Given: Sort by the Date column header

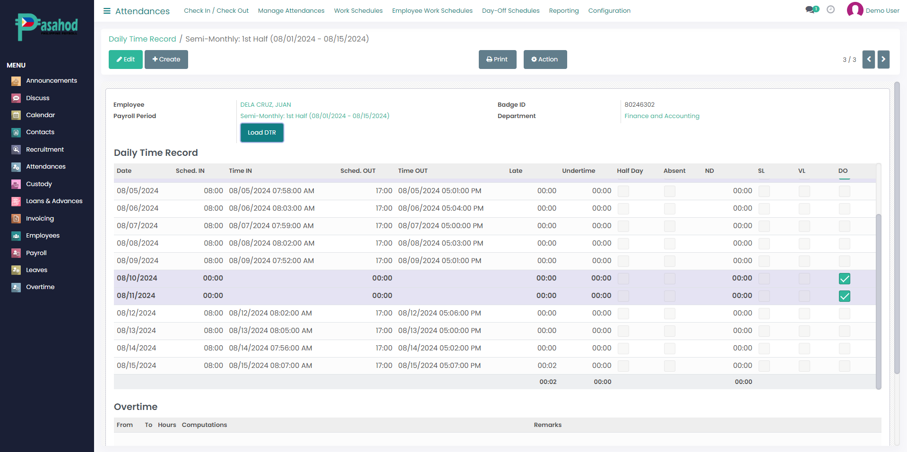Looking at the screenshot, I should pyautogui.click(x=124, y=171).
